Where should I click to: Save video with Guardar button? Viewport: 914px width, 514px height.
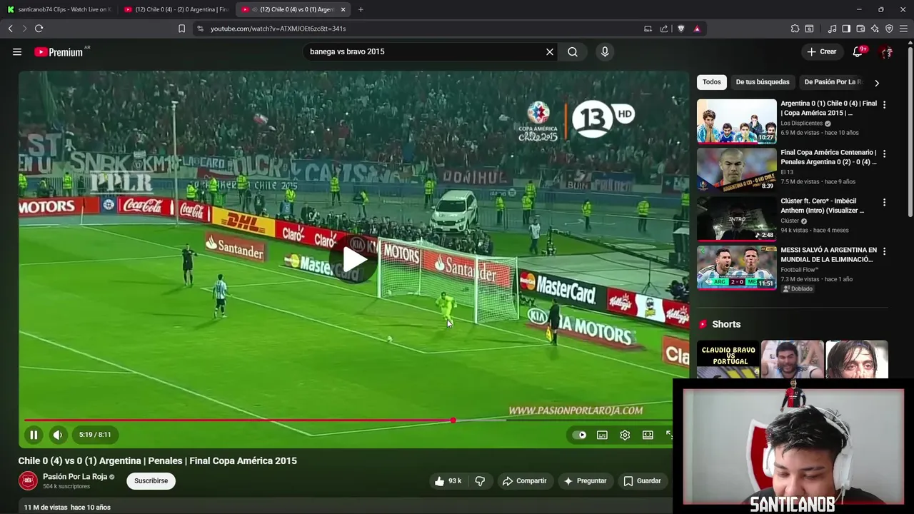642,481
